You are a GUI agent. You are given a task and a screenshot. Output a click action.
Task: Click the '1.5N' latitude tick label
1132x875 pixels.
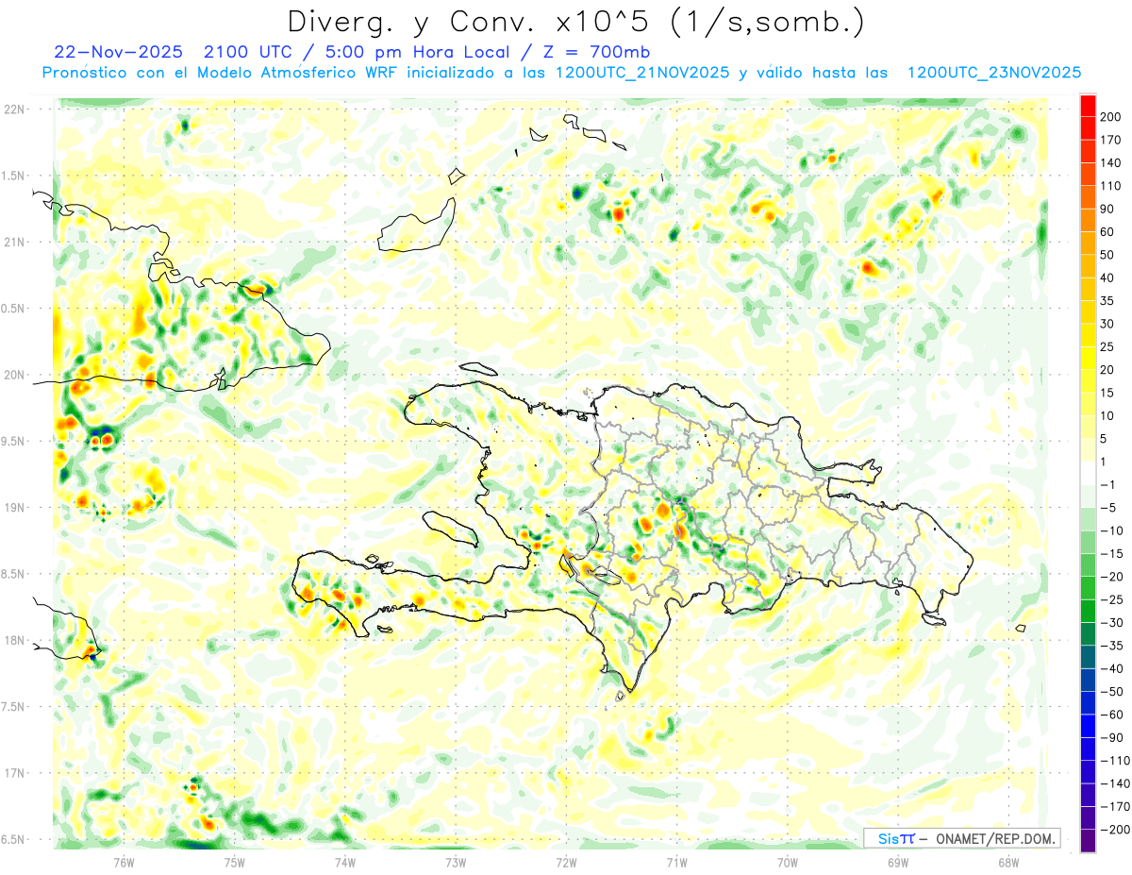click(14, 176)
